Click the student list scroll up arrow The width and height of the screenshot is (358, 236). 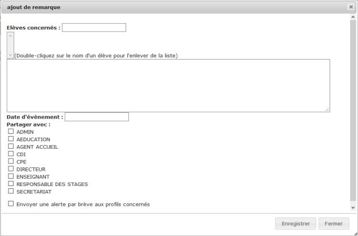(x=10, y=35)
